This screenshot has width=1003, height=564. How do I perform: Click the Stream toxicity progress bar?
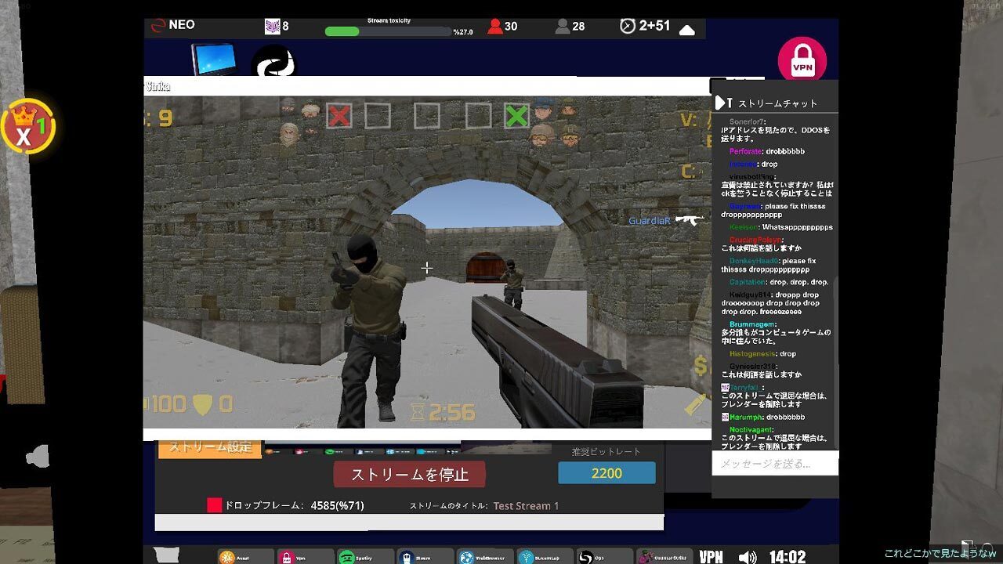387,31
